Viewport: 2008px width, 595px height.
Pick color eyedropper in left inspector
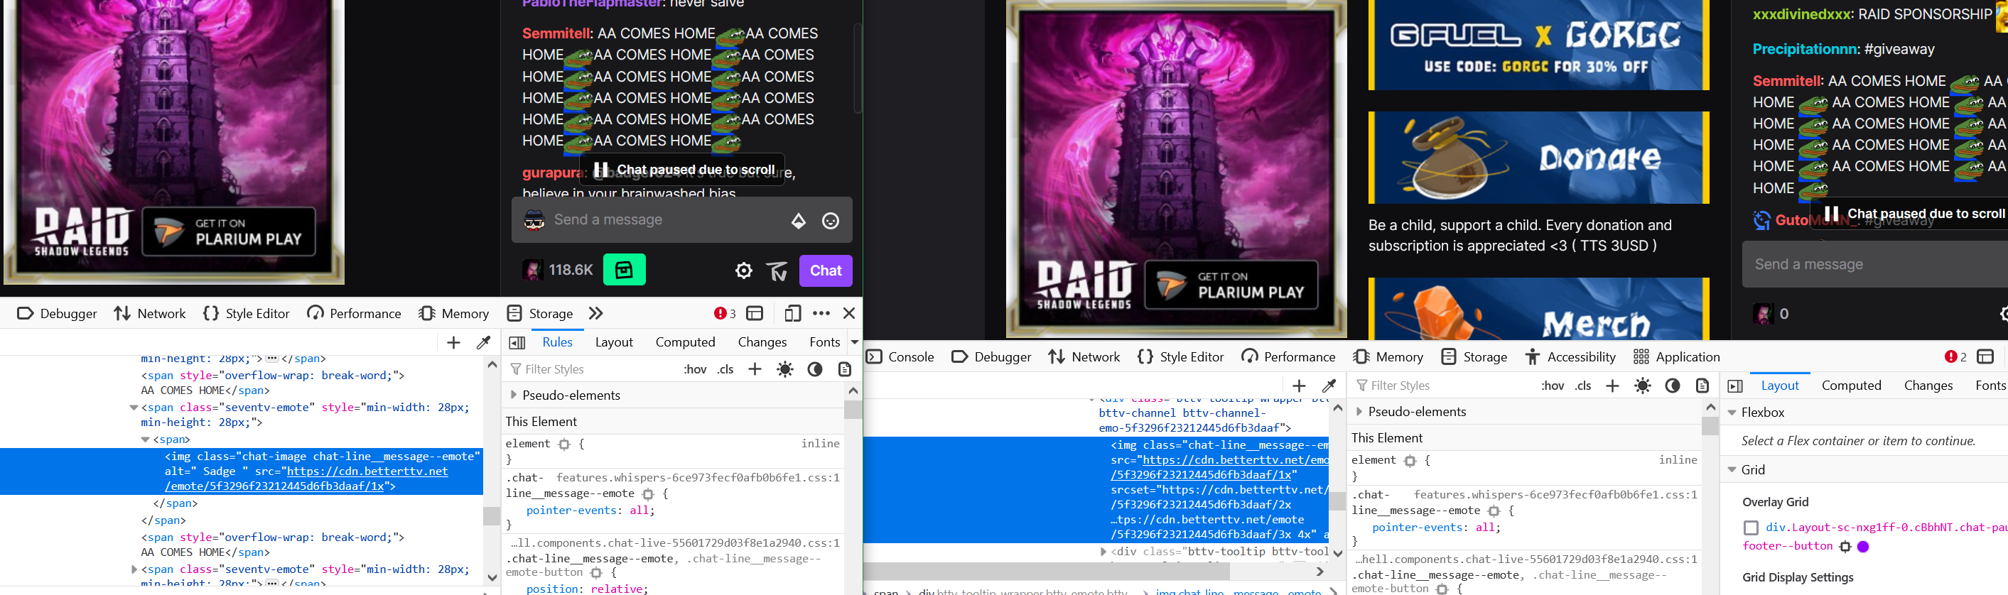pyautogui.click(x=483, y=343)
